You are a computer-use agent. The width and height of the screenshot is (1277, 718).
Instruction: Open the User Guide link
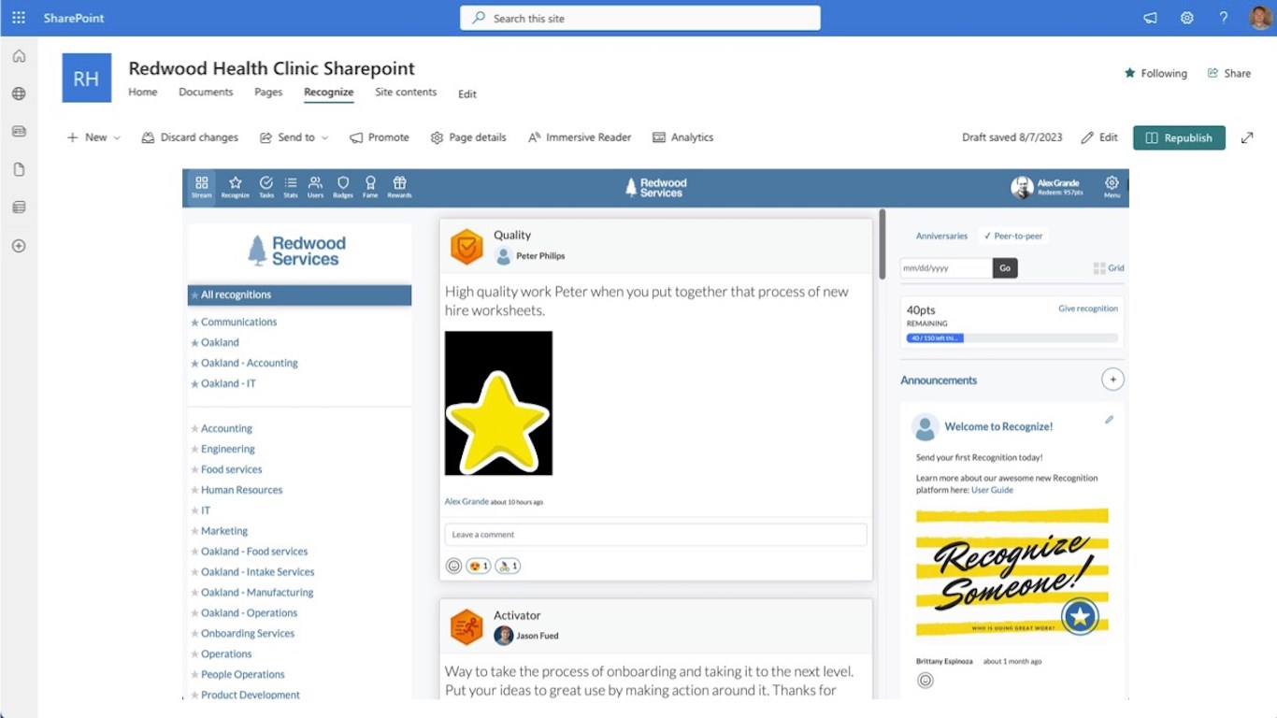[992, 490]
